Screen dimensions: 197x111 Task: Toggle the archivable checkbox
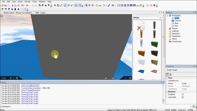[183, 97]
